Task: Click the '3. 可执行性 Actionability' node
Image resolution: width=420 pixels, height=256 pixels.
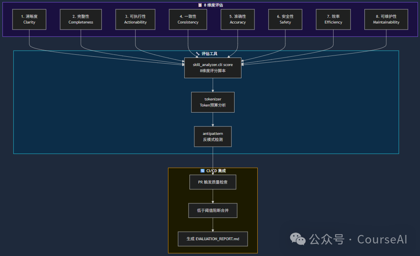Action: point(135,19)
